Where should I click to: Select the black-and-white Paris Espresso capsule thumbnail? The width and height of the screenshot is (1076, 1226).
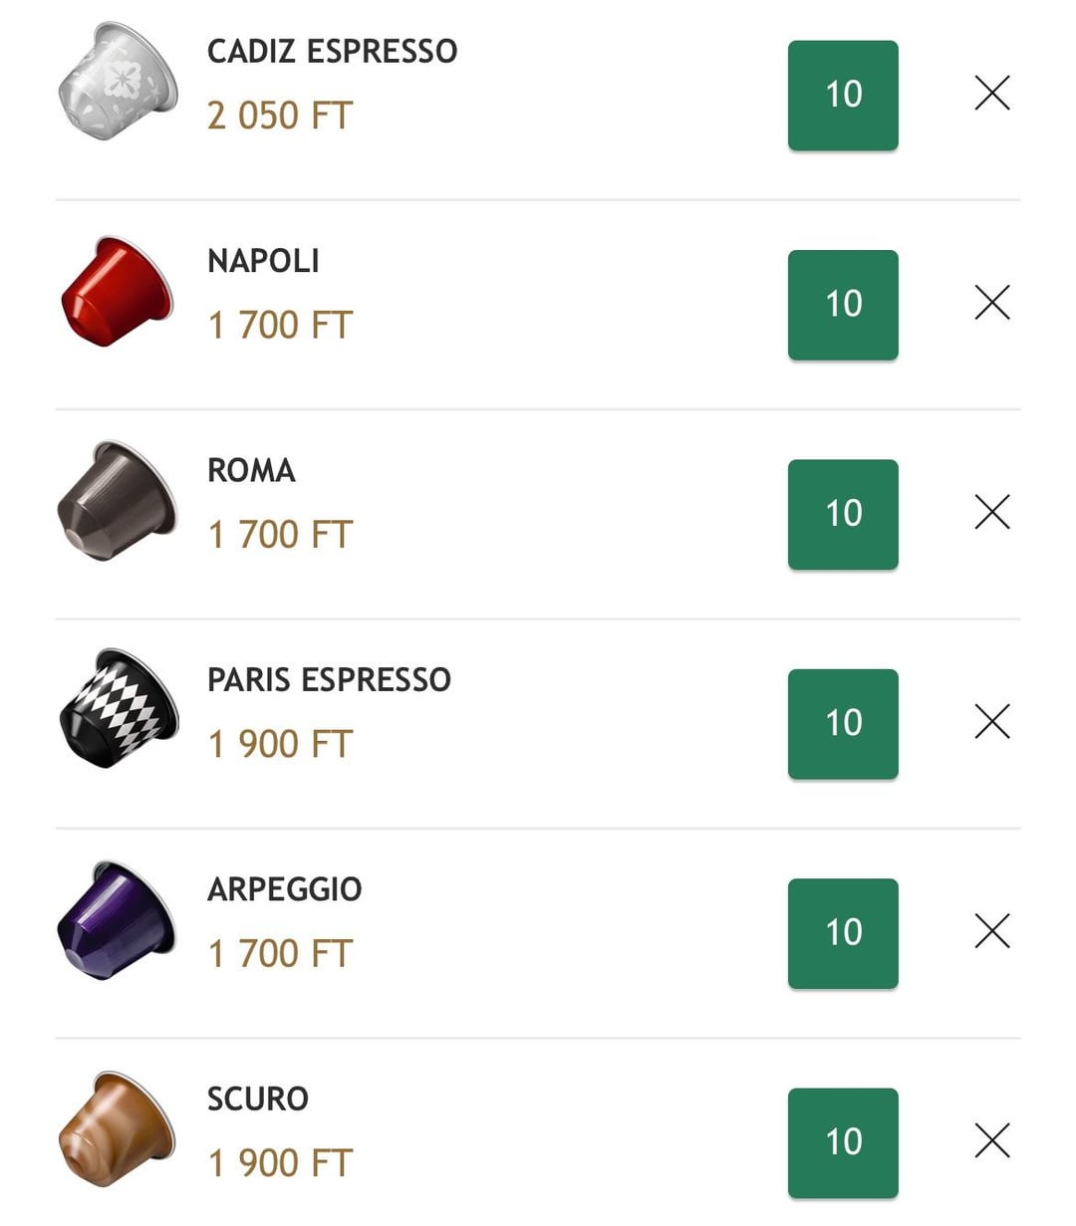pyautogui.click(x=118, y=709)
